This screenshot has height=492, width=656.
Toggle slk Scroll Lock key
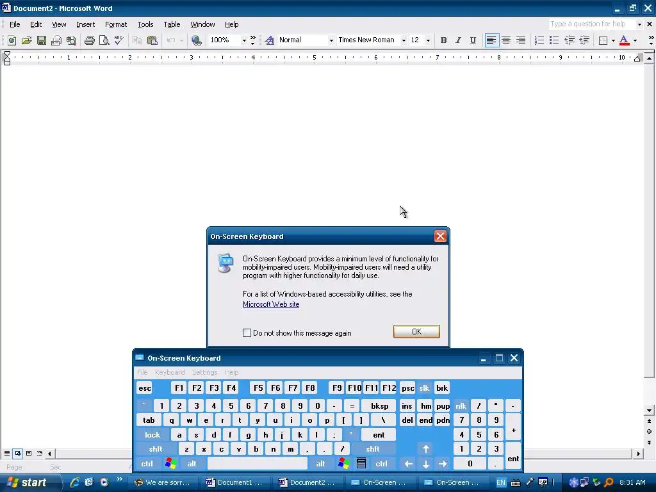(424, 388)
